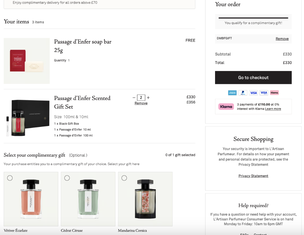Open the Privacy Statement link
This screenshot has width=304, height=235.
click(x=253, y=176)
